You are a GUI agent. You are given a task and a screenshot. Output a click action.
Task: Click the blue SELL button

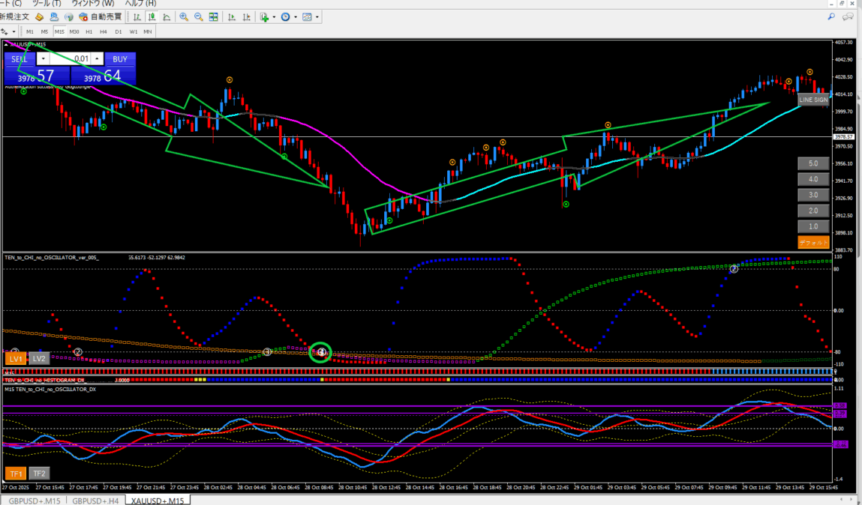19,58
